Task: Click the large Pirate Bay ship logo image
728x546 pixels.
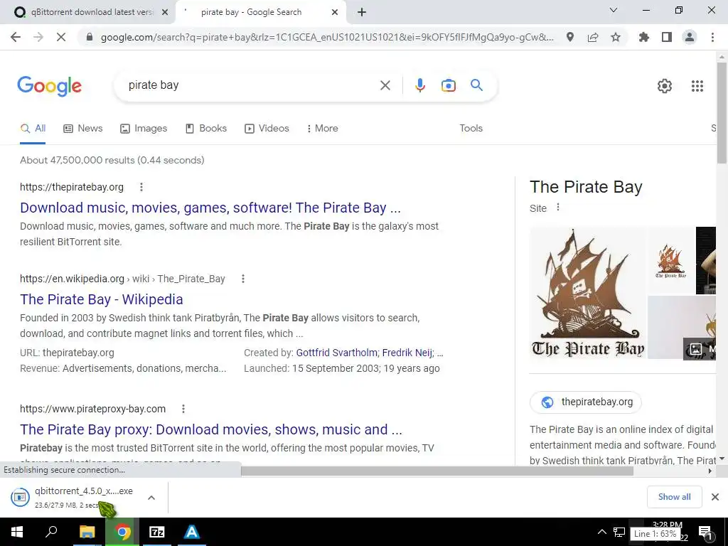Action: point(587,293)
